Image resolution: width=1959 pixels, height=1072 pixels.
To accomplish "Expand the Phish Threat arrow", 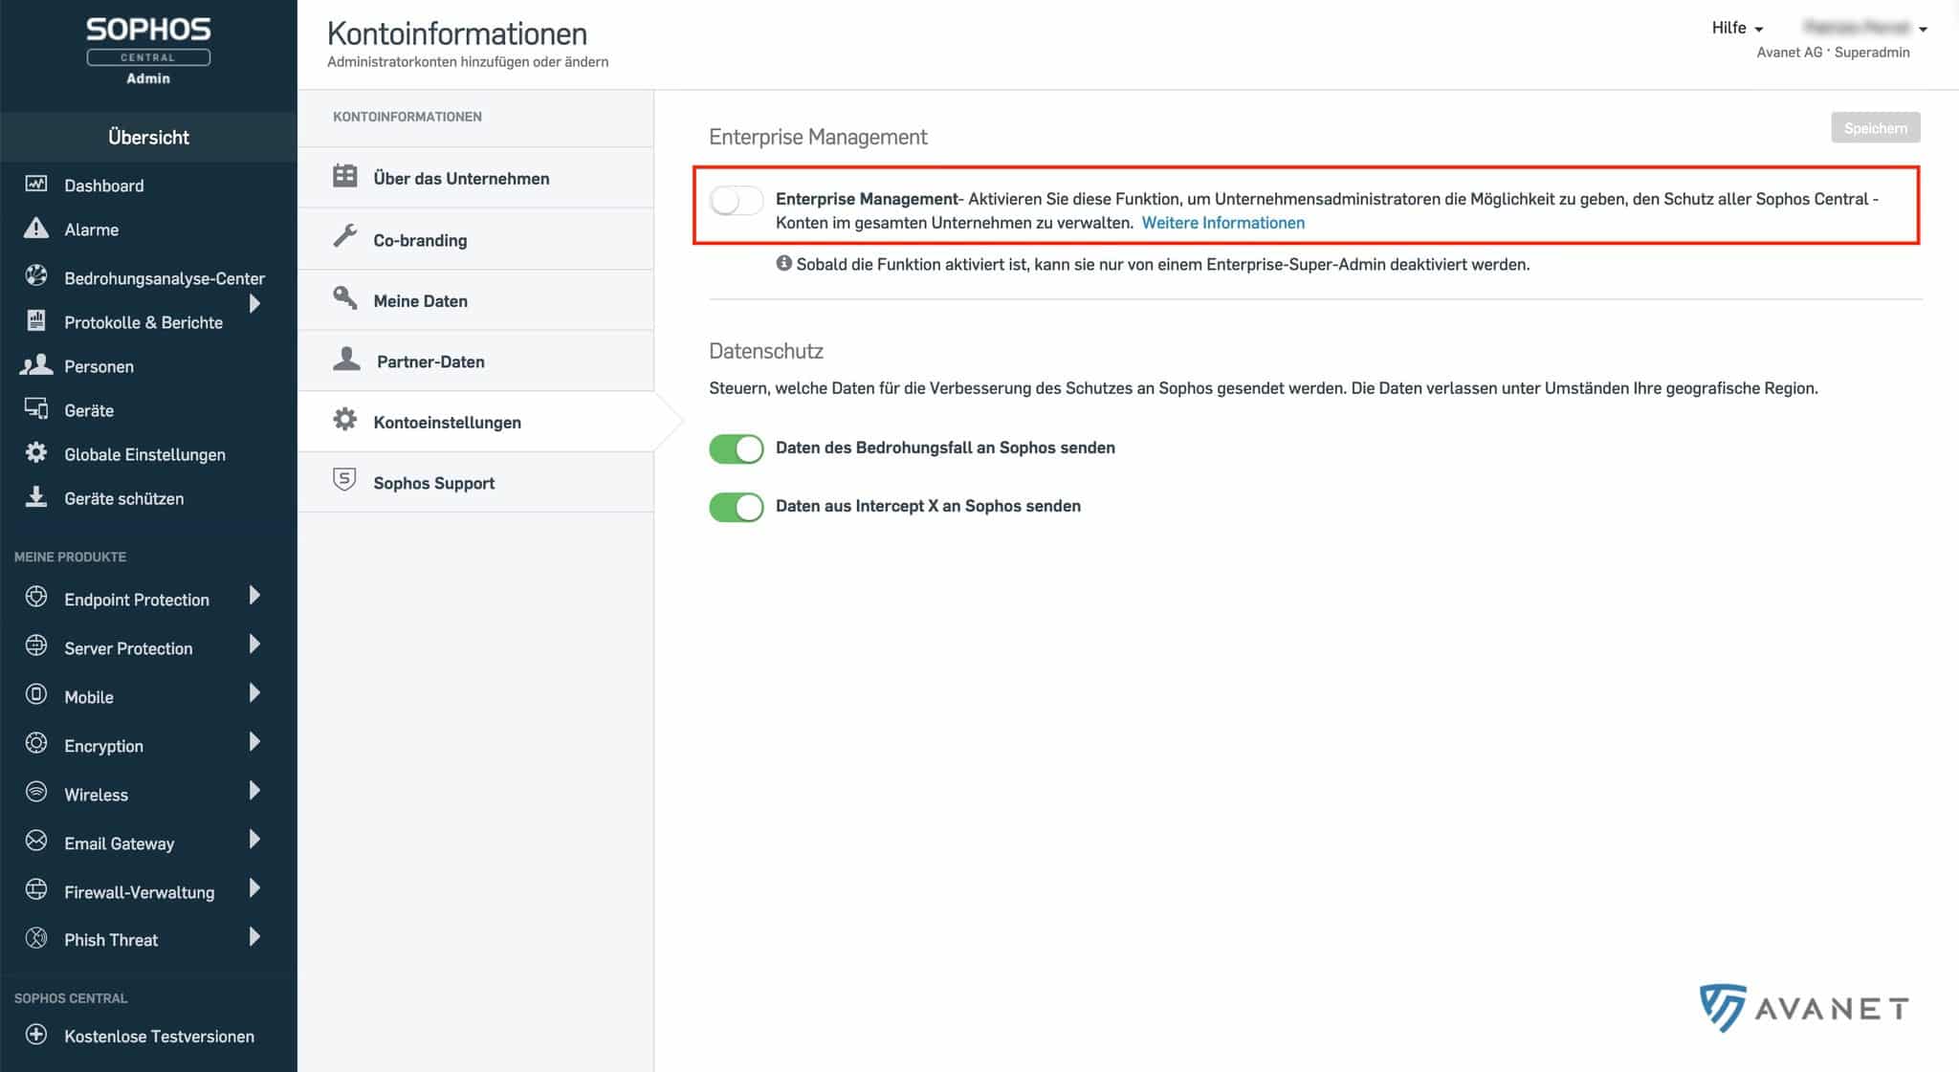I will (x=254, y=937).
